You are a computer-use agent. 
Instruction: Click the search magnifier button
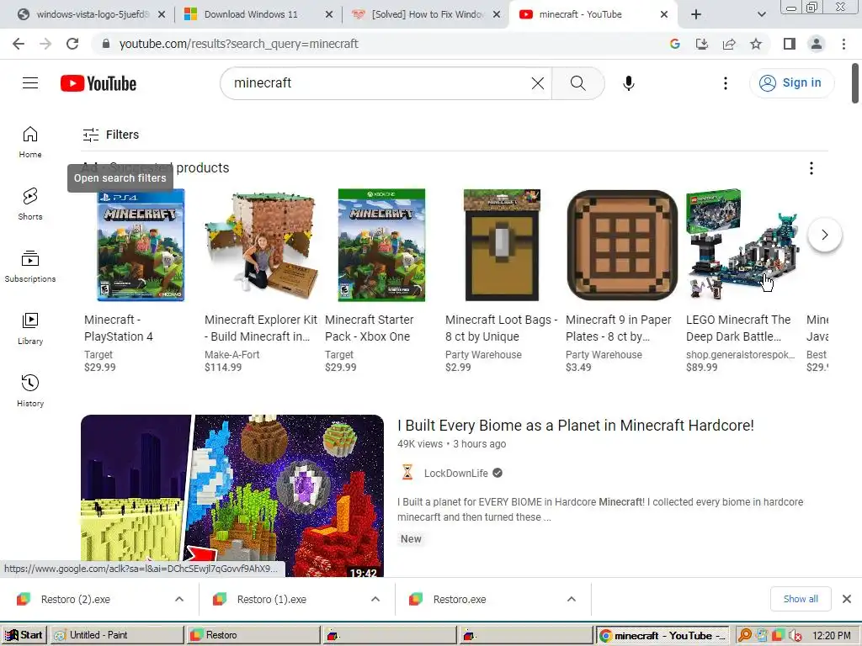tap(577, 83)
